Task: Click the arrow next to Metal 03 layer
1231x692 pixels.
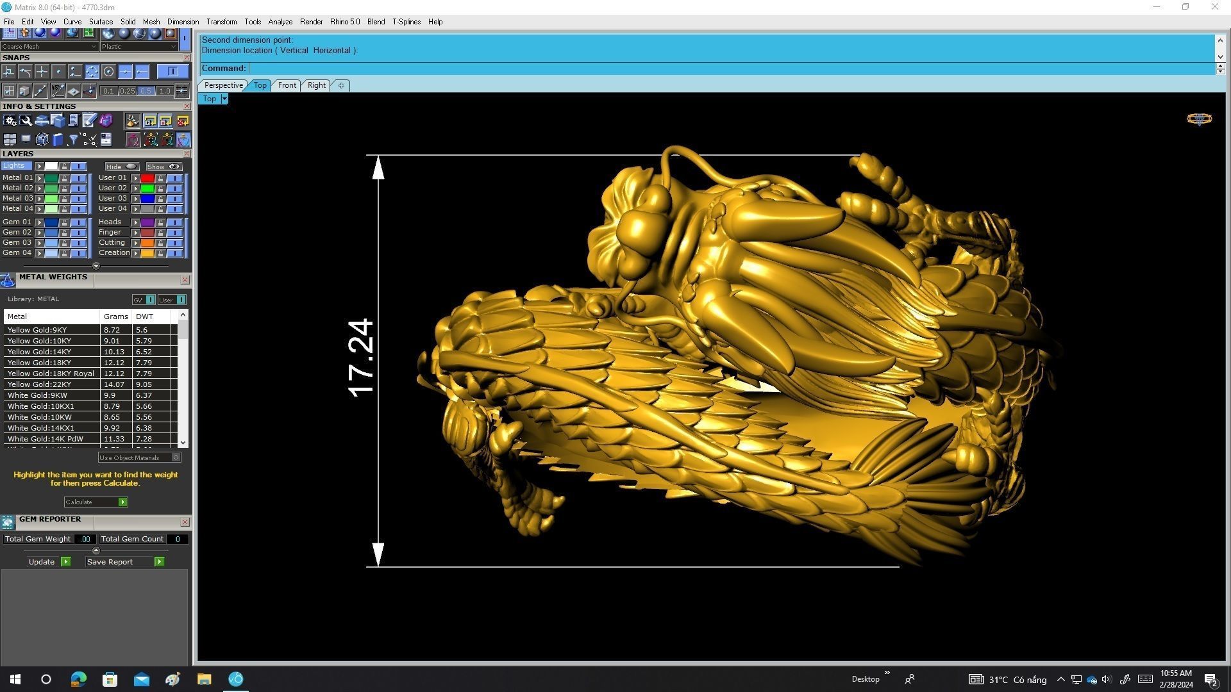Action: (39, 199)
